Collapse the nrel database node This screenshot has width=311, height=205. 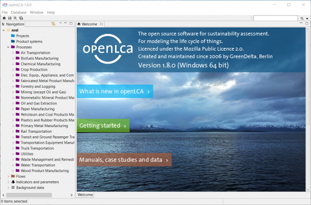tap(4, 30)
